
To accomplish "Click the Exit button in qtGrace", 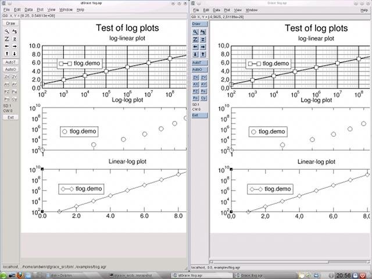I will click(10, 117).
